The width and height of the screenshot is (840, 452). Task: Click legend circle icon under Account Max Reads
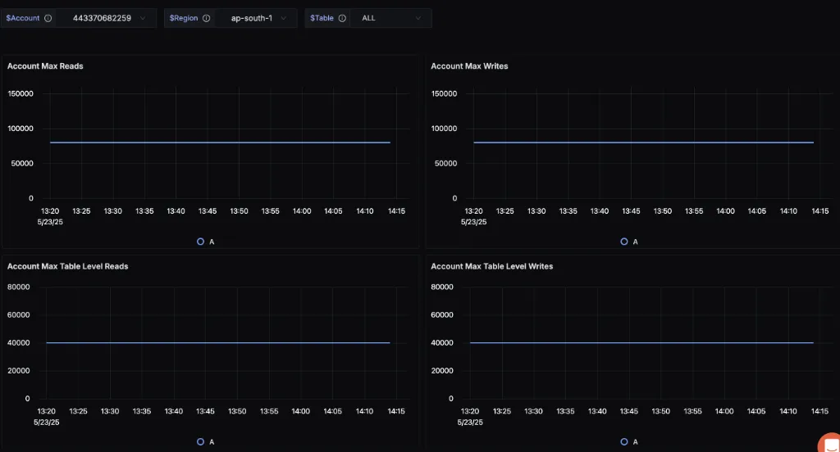coord(201,242)
